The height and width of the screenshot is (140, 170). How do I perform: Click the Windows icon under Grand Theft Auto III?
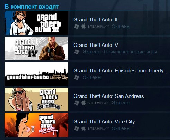77,27
